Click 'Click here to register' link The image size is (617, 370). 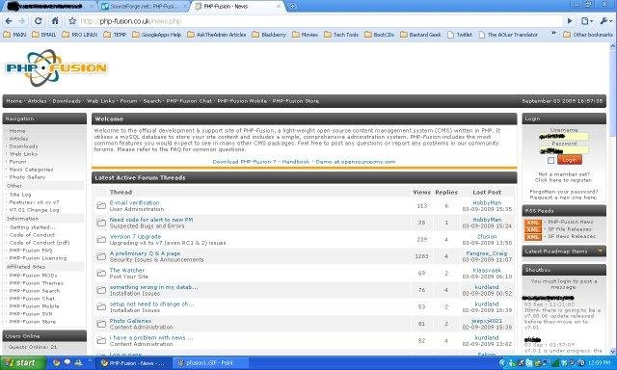tap(563, 180)
